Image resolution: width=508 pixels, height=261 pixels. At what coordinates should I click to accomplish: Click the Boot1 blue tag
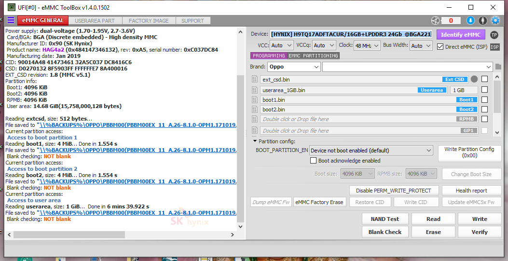[x=467, y=100]
